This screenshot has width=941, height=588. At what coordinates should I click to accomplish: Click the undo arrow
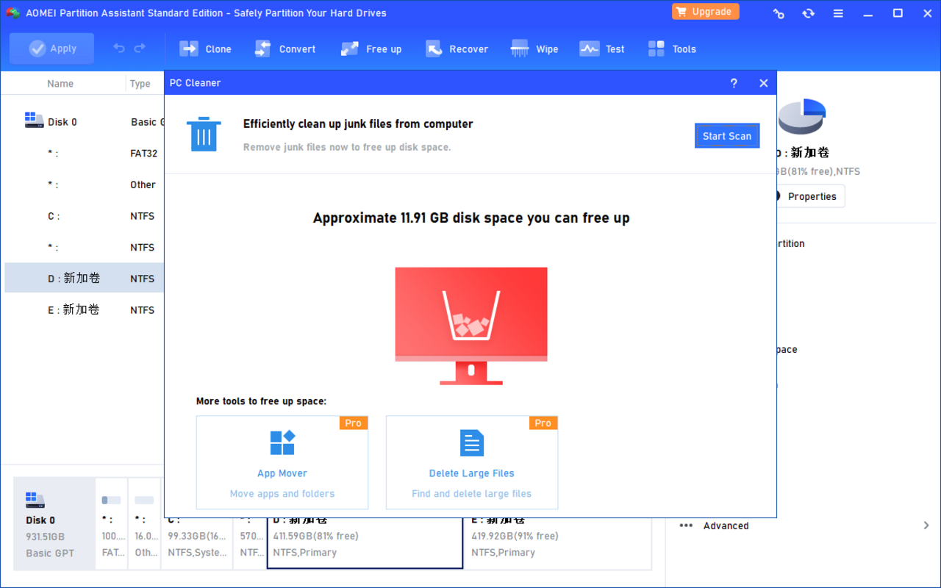pos(118,48)
